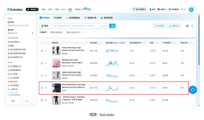Image resolution: width=204 pixels, height=120 pixels.
Task: Open the 达人 nav menu
Action: (63, 9)
